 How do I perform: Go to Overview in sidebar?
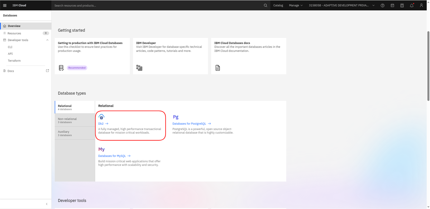[26, 26]
